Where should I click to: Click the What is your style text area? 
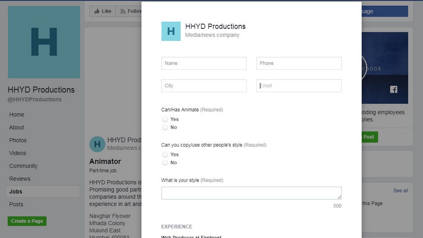click(x=251, y=193)
